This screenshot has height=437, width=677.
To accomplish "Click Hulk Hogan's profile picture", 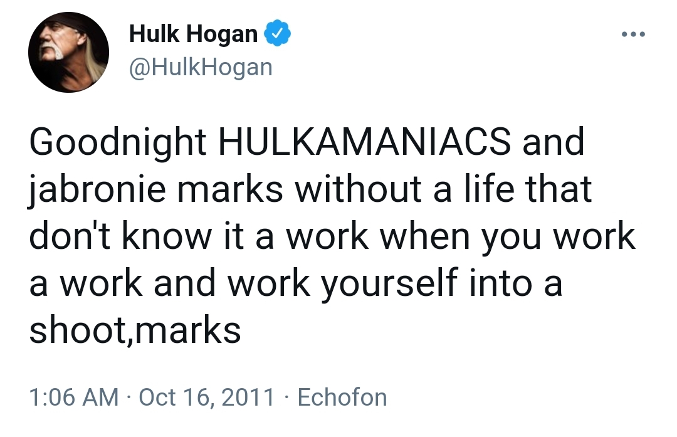I will [x=69, y=52].
